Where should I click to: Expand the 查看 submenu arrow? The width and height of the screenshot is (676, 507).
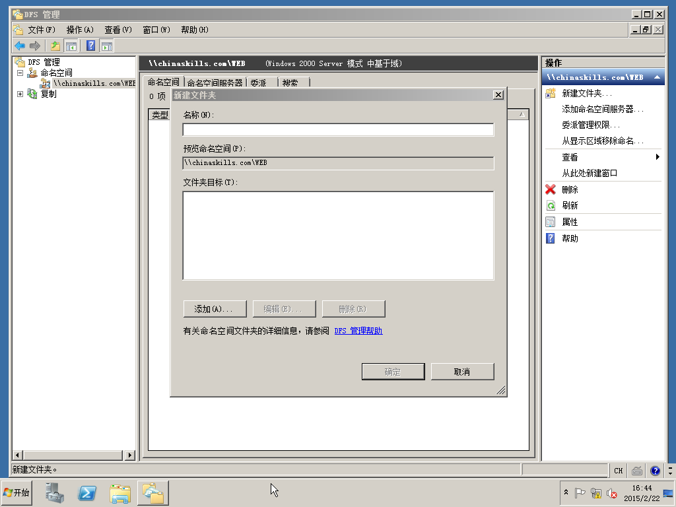[x=658, y=157]
